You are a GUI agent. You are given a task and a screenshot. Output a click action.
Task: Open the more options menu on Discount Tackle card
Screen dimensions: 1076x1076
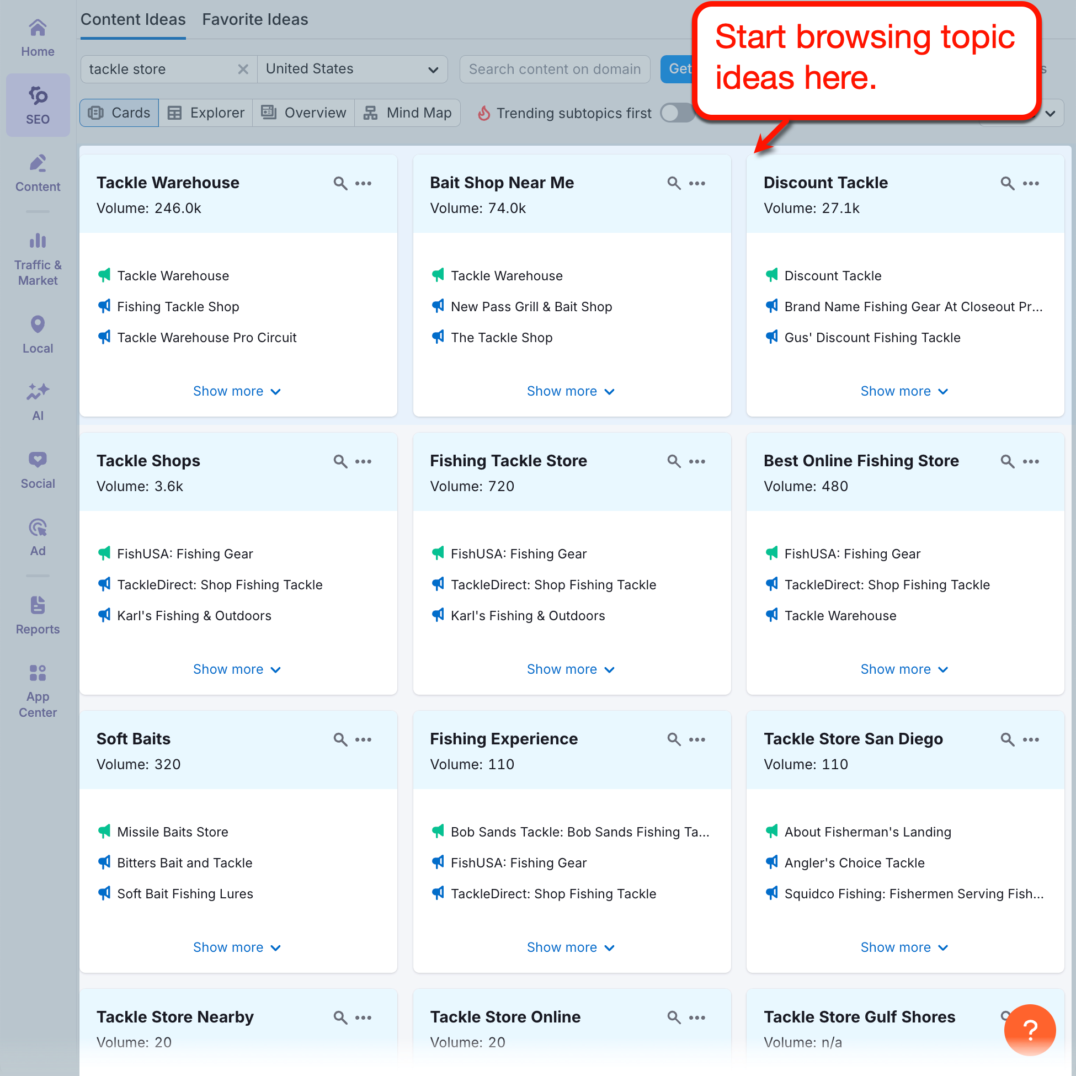point(1031,183)
